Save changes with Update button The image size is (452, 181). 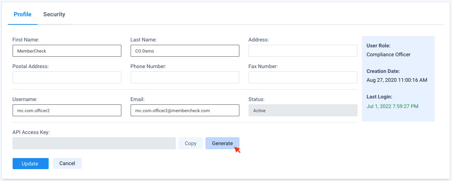click(x=30, y=164)
